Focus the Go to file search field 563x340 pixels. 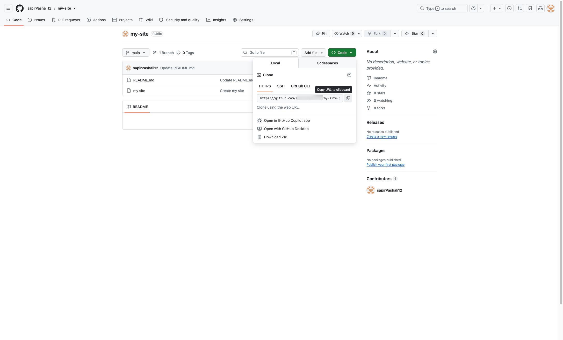point(270,52)
